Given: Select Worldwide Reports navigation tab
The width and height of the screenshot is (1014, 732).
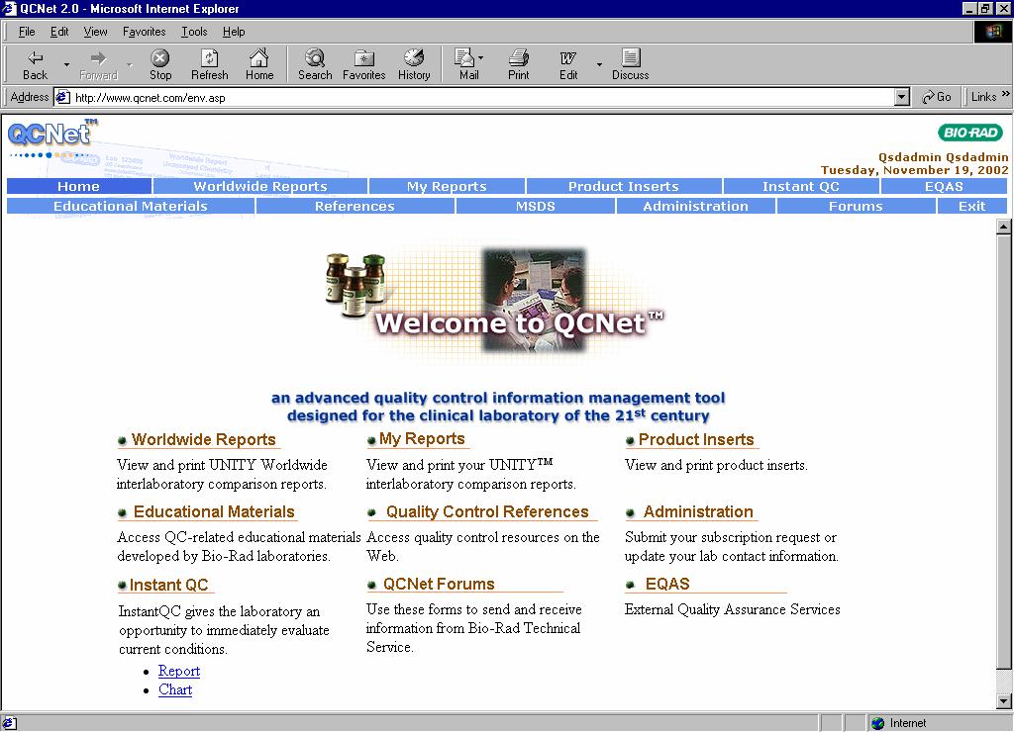Looking at the screenshot, I should coord(260,186).
